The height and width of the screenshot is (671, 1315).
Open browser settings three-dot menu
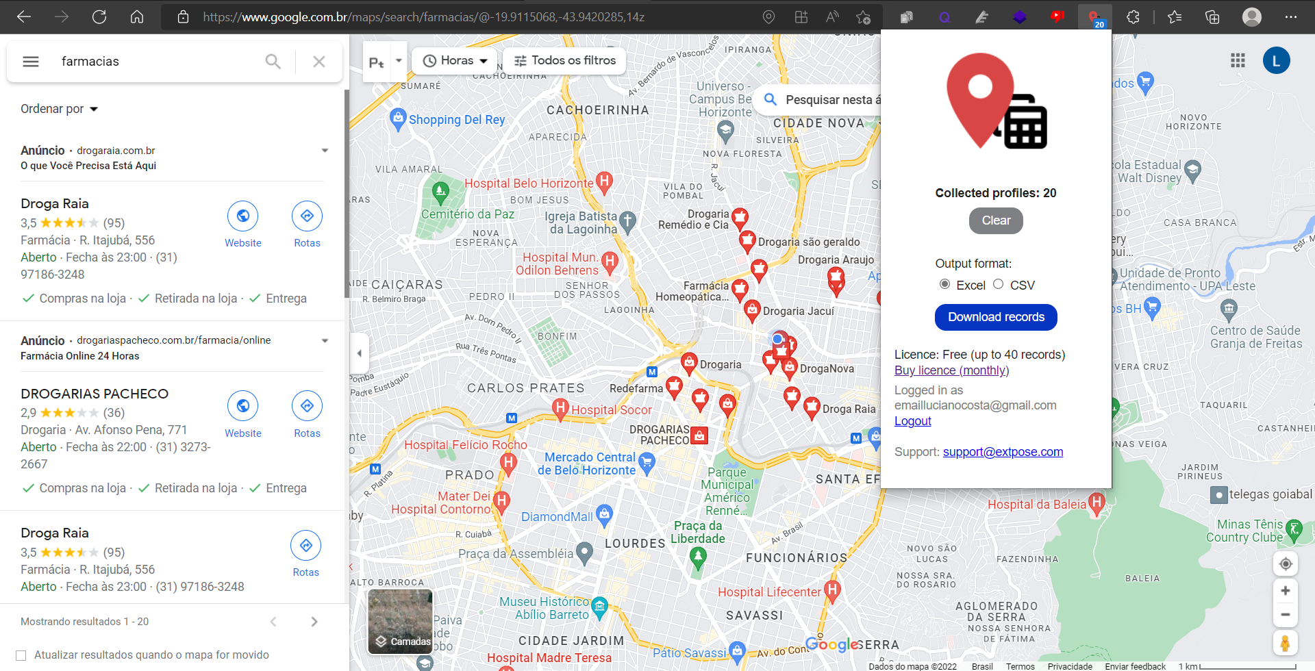pyautogui.click(x=1291, y=16)
